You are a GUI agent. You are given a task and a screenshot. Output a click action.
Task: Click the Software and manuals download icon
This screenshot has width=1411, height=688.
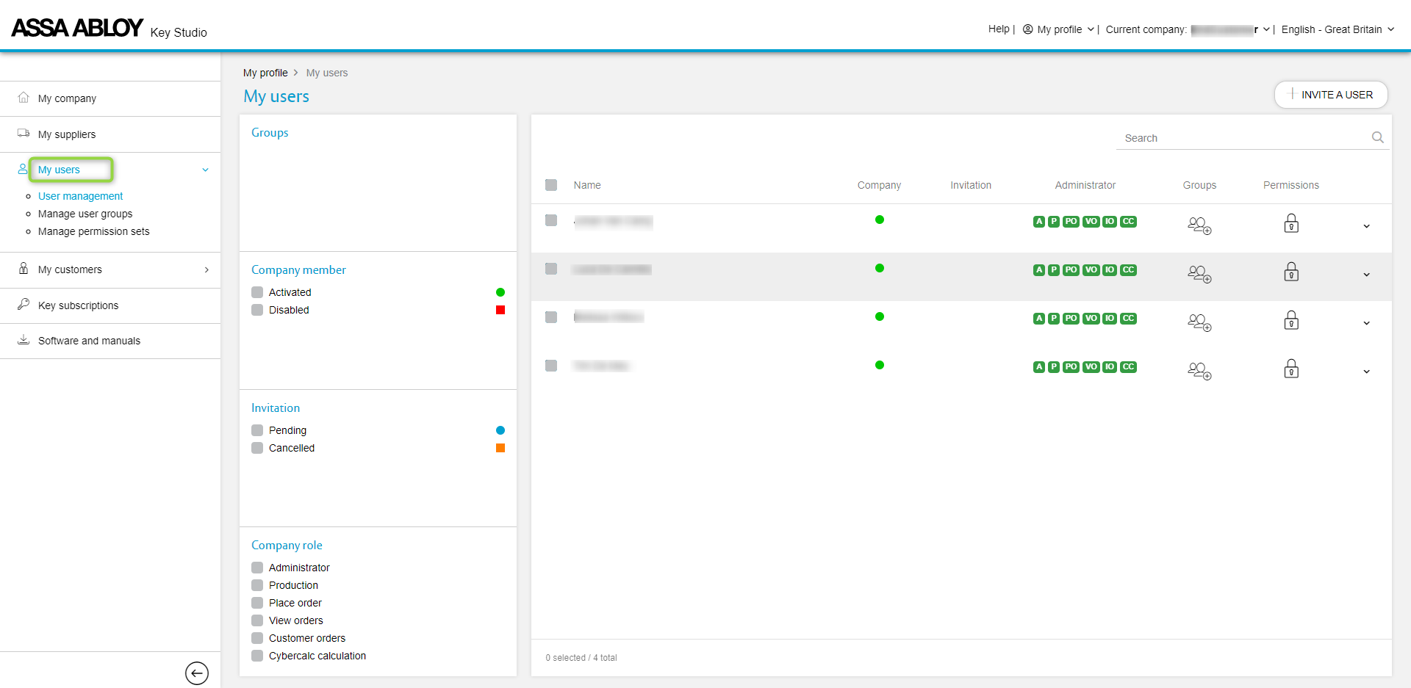coord(24,339)
